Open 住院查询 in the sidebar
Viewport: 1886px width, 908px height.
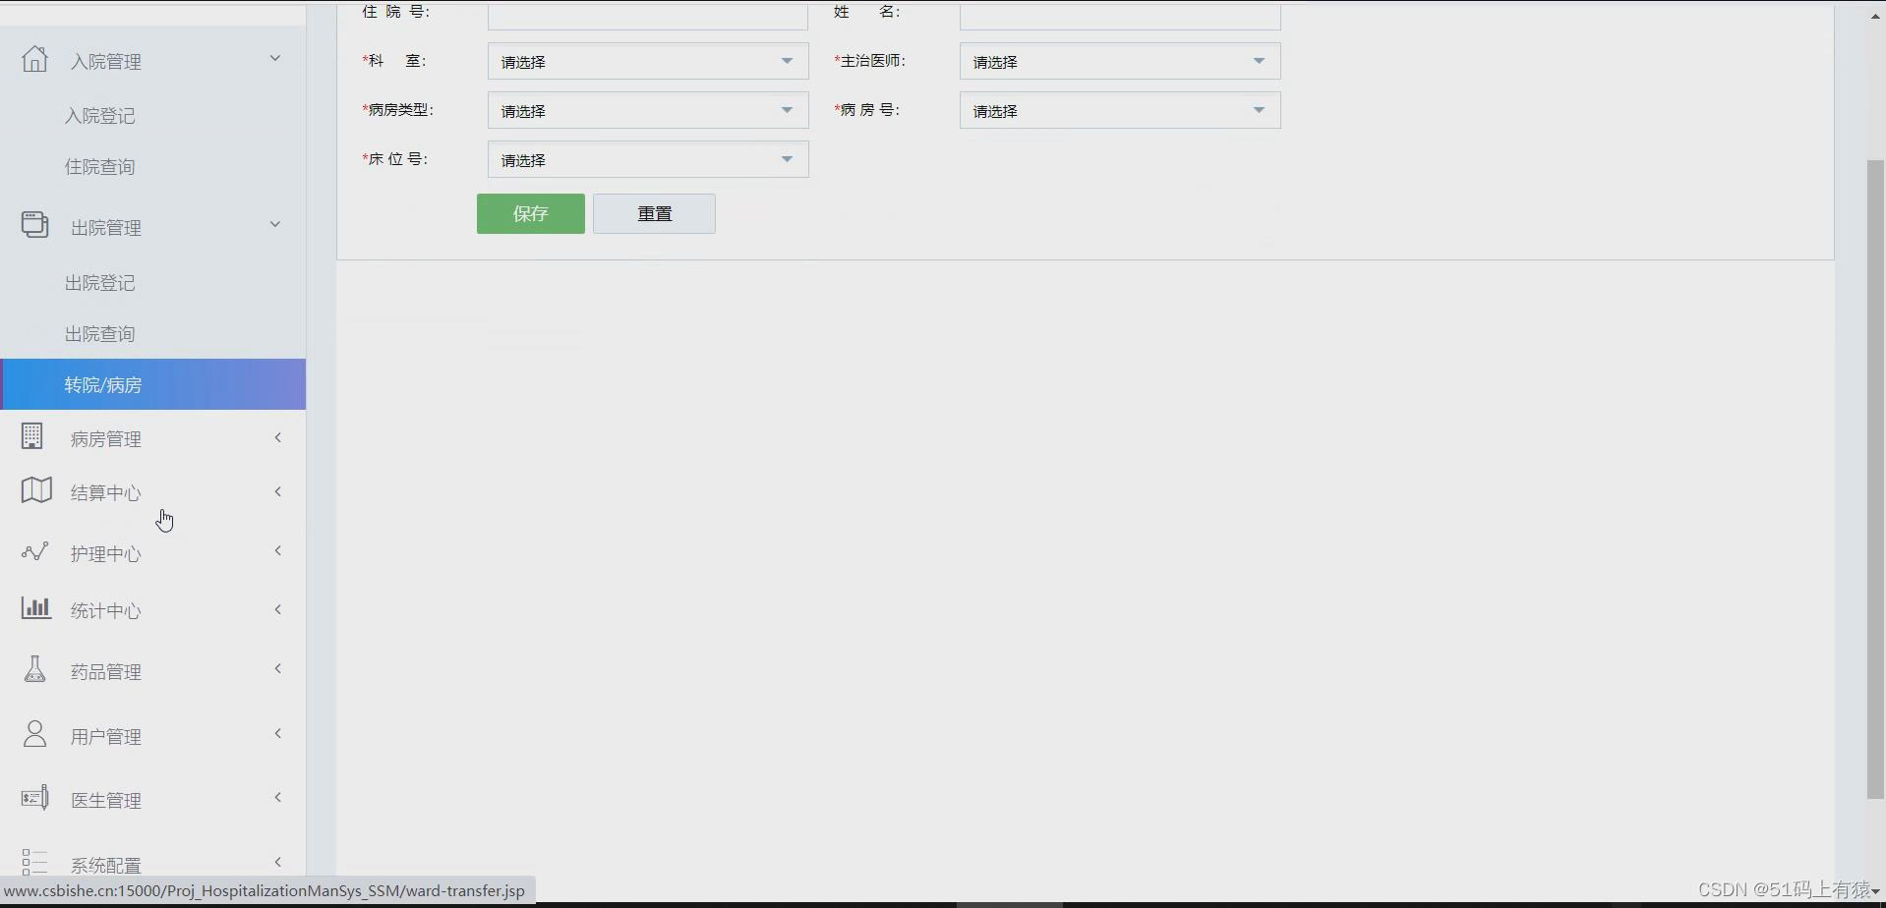[100, 167]
